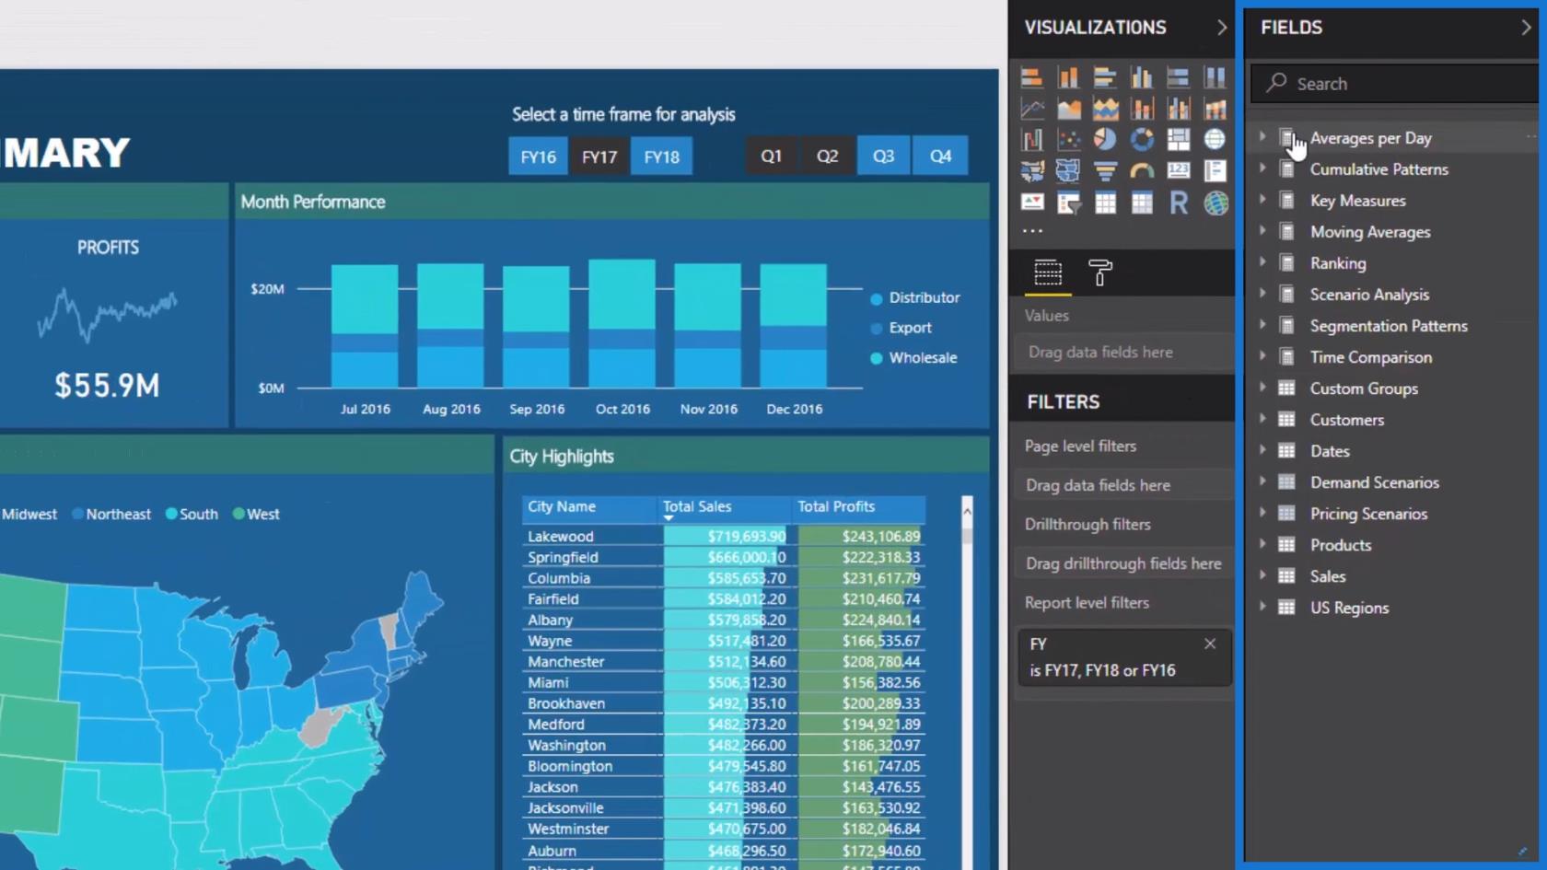Select the stacked bar chart visual
Image resolution: width=1547 pixels, height=870 pixels.
(x=1031, y=77)
